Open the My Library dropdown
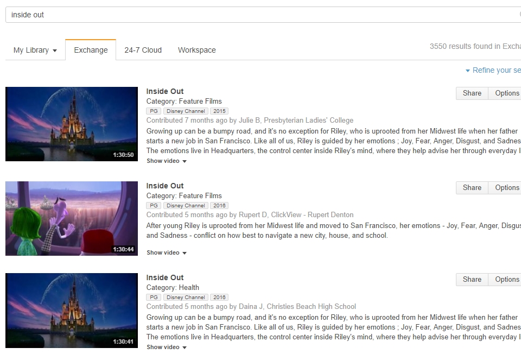 pyautogui.click(x=34, y=50)
